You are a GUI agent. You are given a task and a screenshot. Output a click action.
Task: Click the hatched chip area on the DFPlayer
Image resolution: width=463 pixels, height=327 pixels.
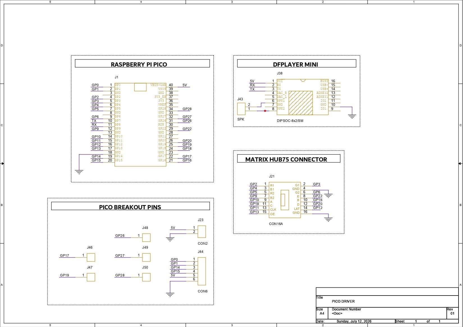(301, 103)
